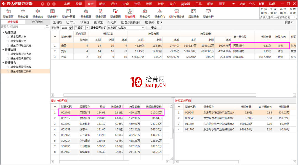Open the 期货 menu
The height and width of the screenshot is (165, 298).
pos(102,4)
